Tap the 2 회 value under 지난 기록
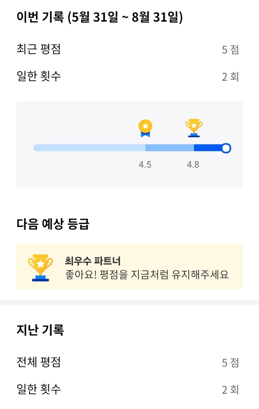Viewport: 259px width, 409px height. 230,390
